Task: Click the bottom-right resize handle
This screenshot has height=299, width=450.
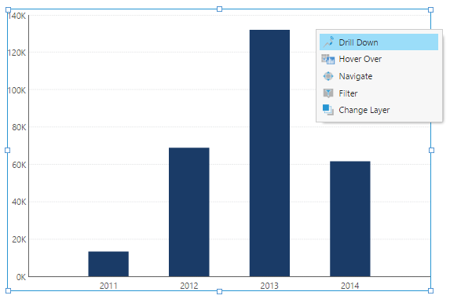Action: pyautogui.click(x=431, y=290)
